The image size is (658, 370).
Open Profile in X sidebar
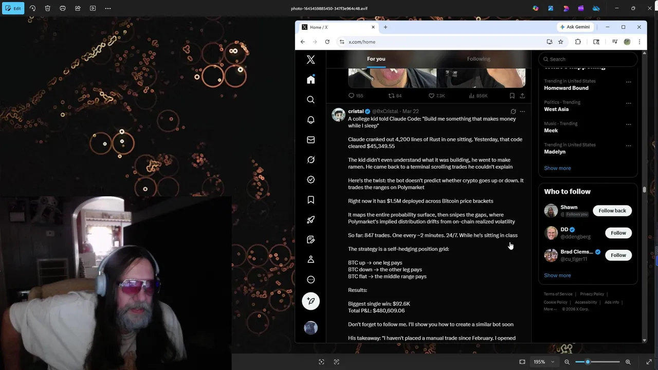click(x=310, y=260)
